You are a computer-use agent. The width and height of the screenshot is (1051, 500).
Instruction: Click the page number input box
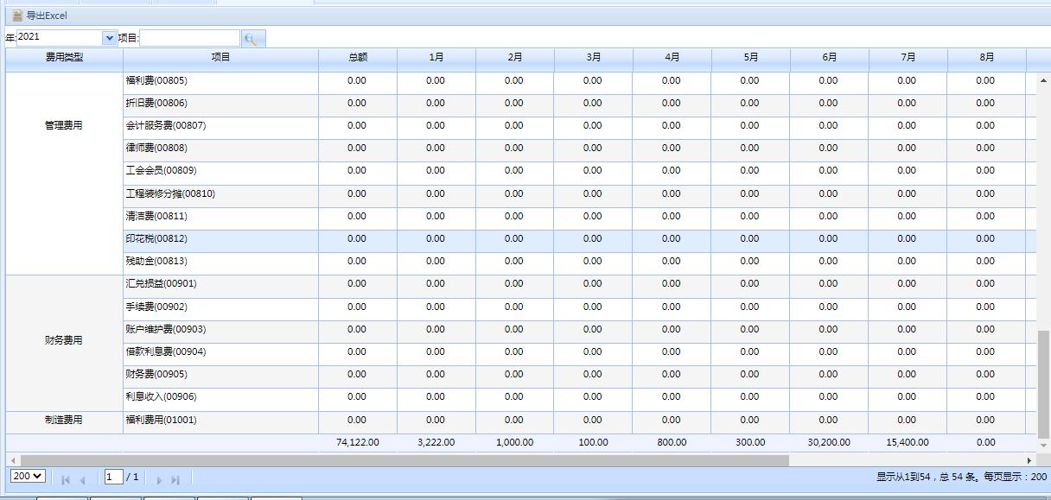click(113, 477)
